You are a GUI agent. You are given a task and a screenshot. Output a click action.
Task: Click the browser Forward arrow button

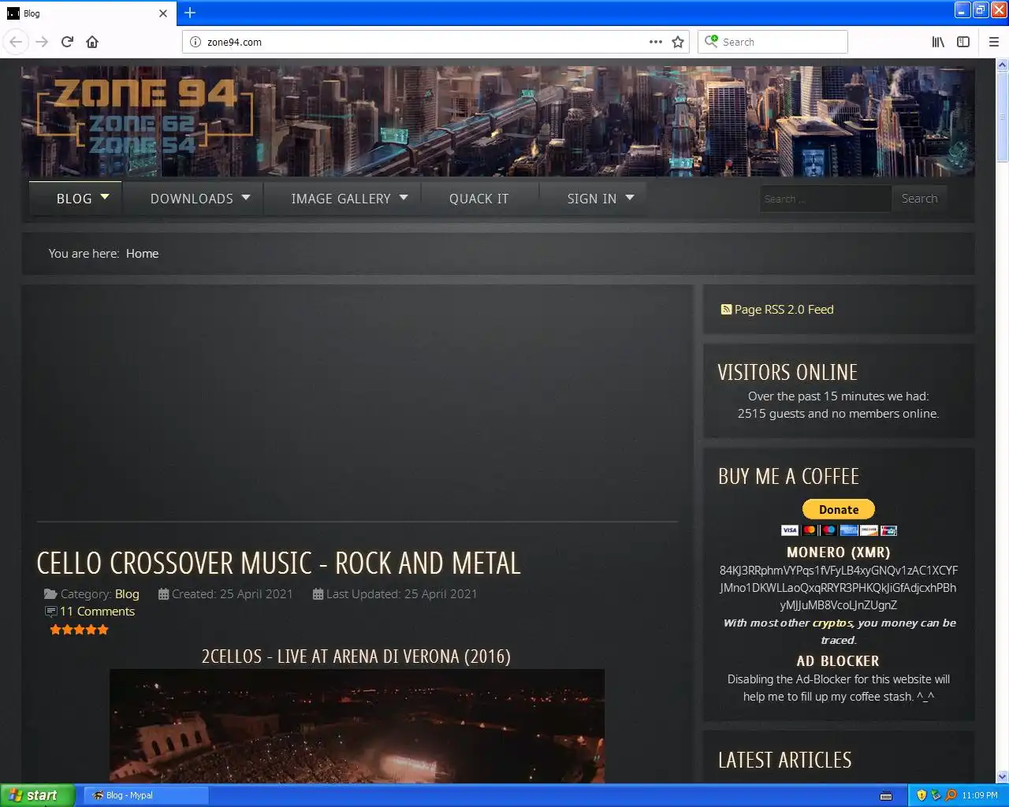[x=42, y=42]
